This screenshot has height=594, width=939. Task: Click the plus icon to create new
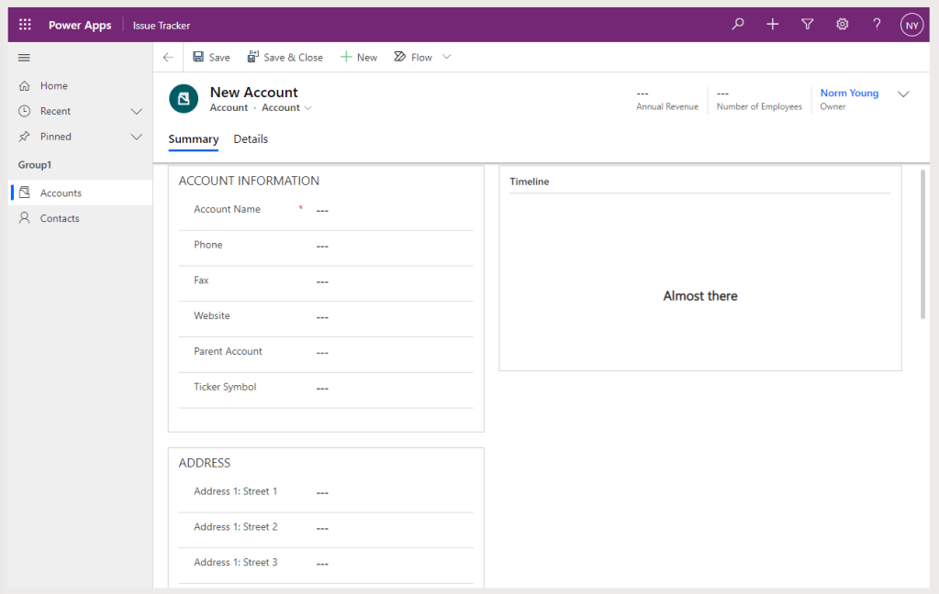(x=772, y=25)
